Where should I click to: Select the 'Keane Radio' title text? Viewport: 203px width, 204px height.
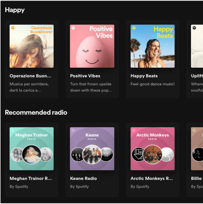83,178
